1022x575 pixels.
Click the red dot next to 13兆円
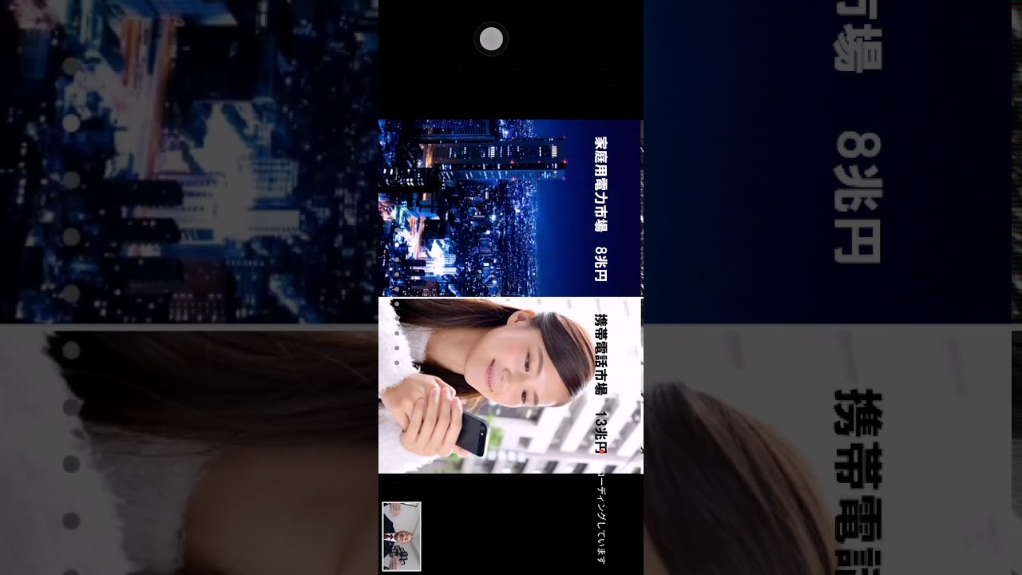603,450
